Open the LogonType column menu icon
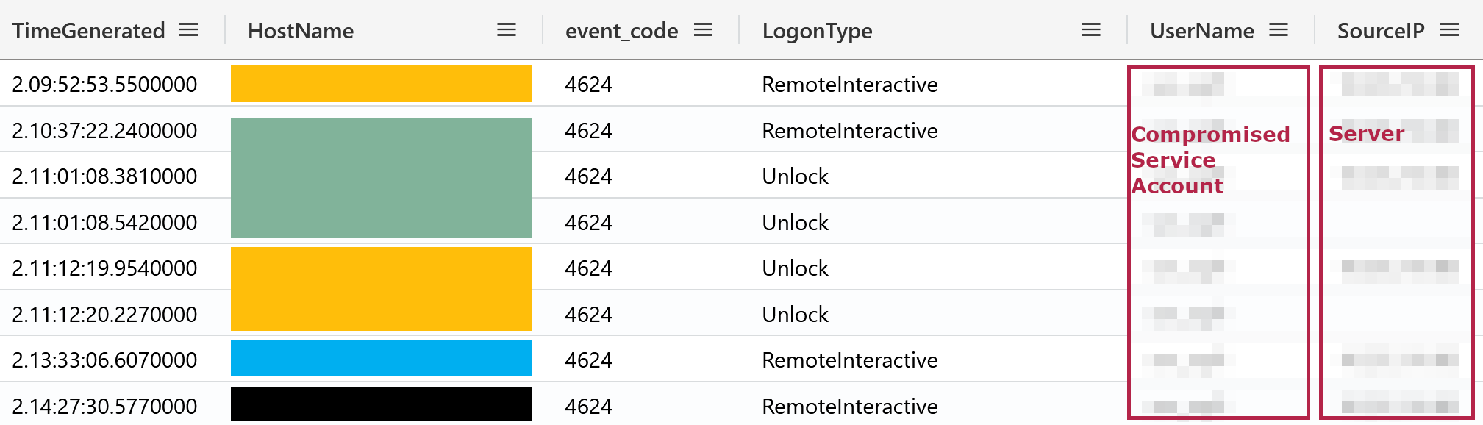Screen dimensions: 1483x425 pos(1091,30)
